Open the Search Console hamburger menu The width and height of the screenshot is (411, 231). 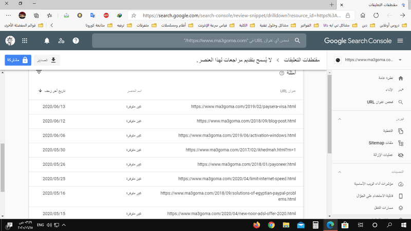(x=400, y=41)
